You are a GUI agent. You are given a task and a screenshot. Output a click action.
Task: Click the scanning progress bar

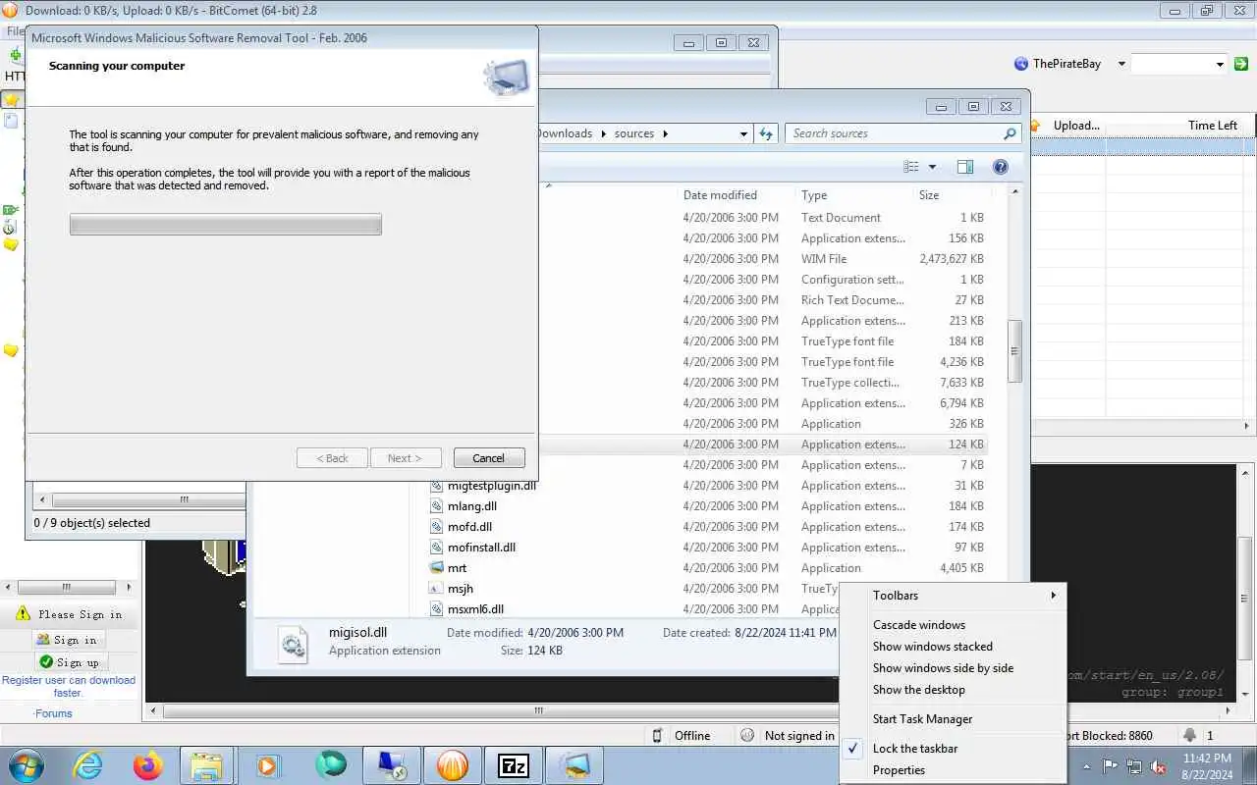226,225
